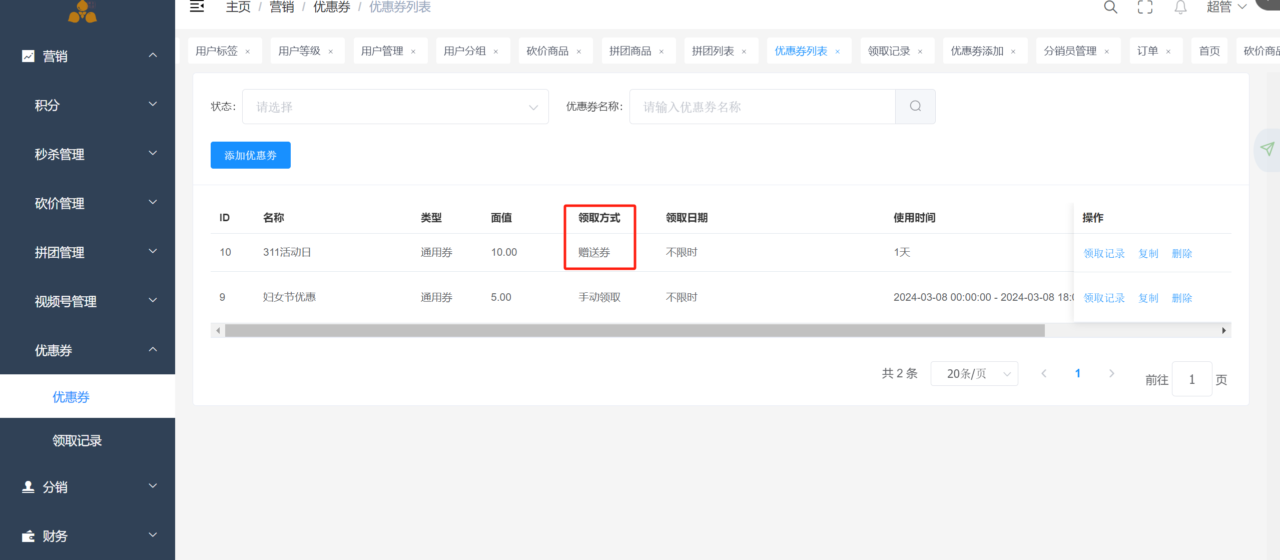This screenshot has width=1280, height=560.
Task: Toggle fullscreen mode icon
Action: (1145, 7)
